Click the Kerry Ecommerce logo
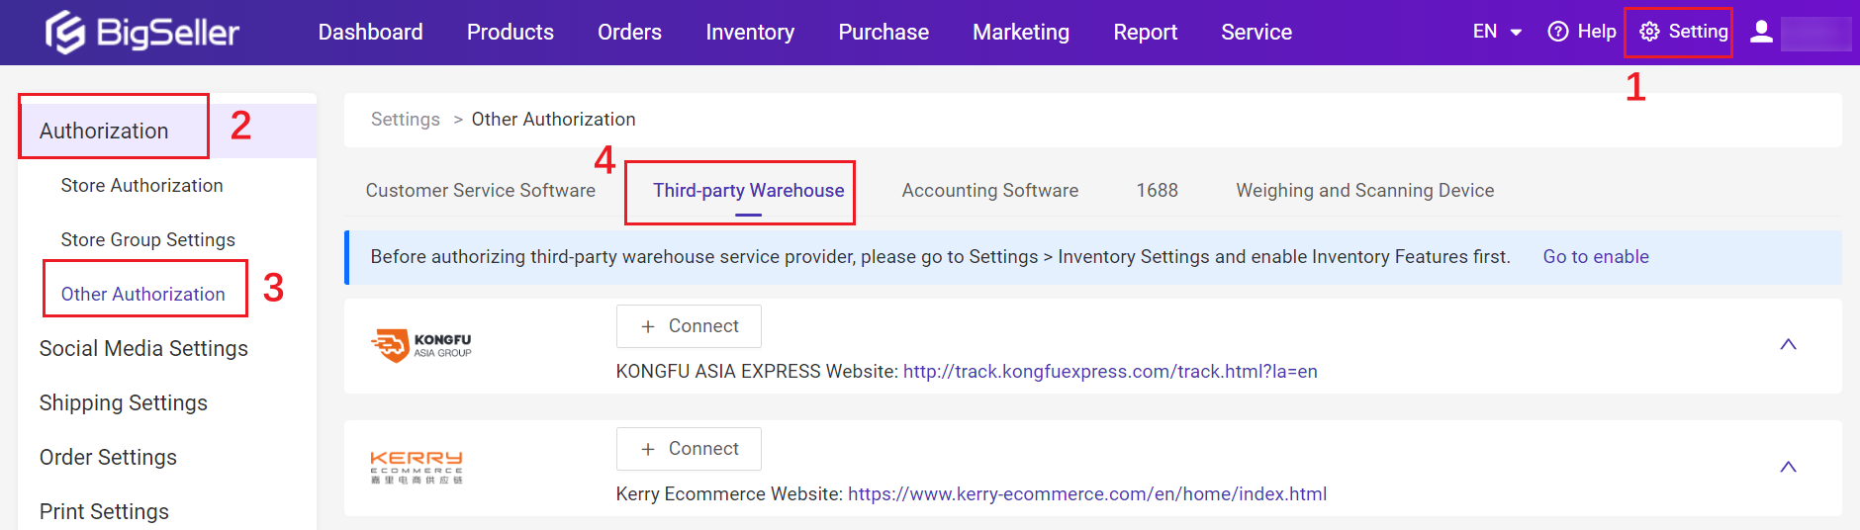Screen dimensions: 1860x530 [x=417, y=467]
